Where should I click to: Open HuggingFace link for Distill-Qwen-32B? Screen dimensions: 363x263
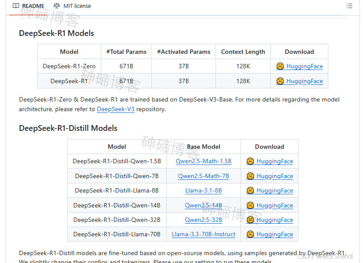pyautogui.click(x=270, y=220)
